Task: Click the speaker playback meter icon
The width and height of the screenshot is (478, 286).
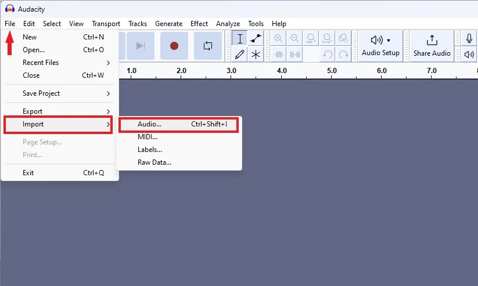Action: point(469,55)
